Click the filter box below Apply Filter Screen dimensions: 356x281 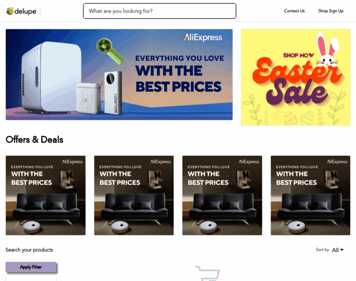pyautogui.click(x=31, y=278)
